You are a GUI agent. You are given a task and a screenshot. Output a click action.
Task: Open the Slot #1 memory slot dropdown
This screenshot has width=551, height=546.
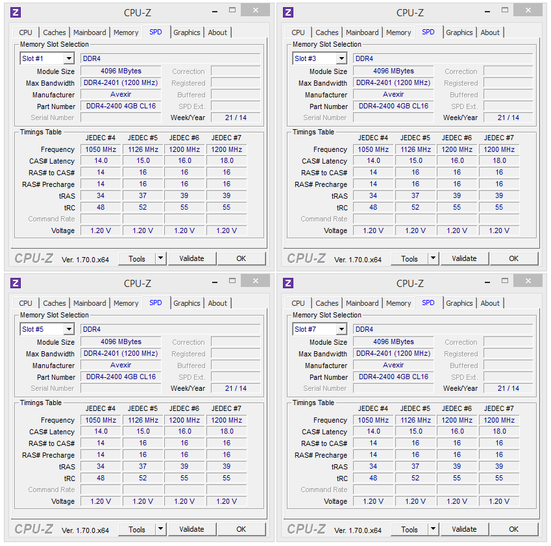69,58
